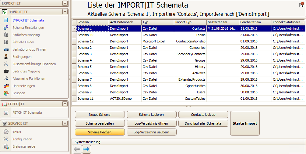Viewport: 306px width, 154px height.
Task: Click the Schema kopieren button
Action: point(151,115)
